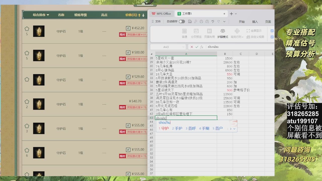Enable eye protection mode (护眼模式)
The height and width of the screenshot is (181, 322).
[223, 33]
